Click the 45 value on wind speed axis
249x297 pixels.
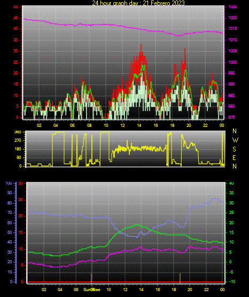[x=16, y=18]
